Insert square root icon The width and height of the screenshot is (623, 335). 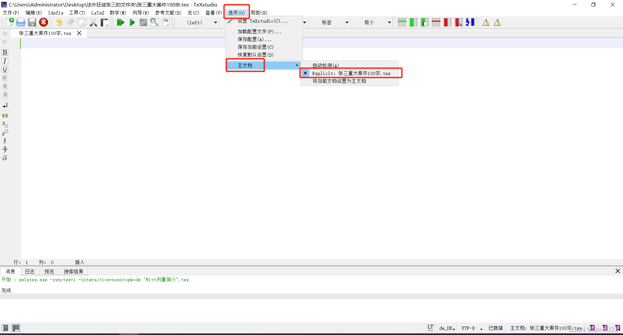[5, 158]
